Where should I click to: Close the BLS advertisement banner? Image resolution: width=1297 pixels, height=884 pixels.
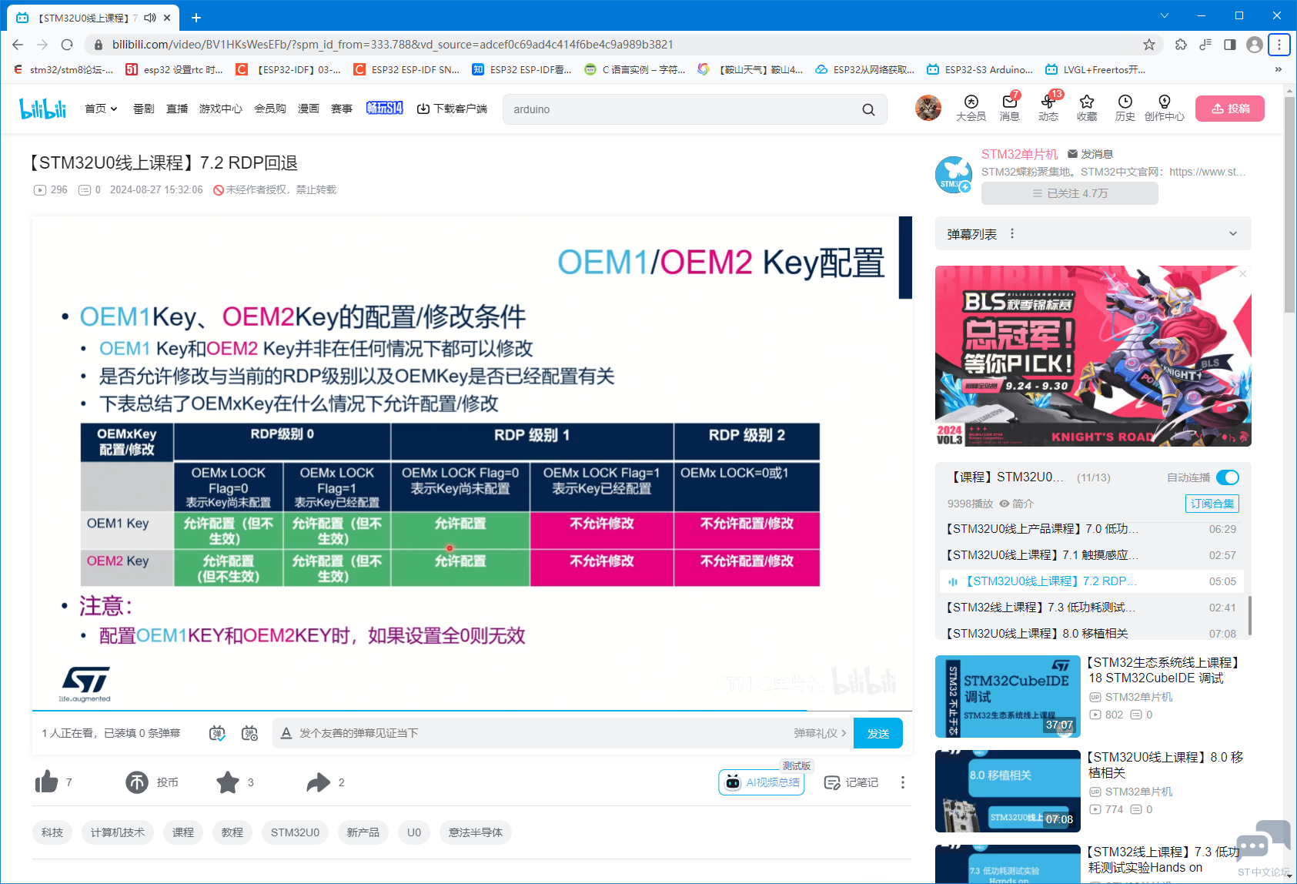(x=1242, y=274)
